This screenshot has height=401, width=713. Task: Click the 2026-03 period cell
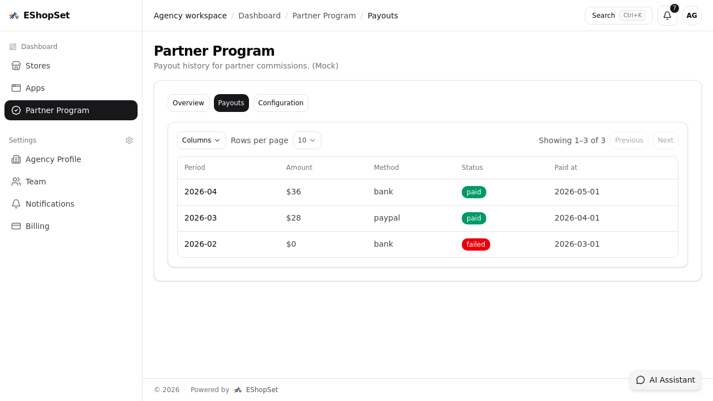coord(201,218)
